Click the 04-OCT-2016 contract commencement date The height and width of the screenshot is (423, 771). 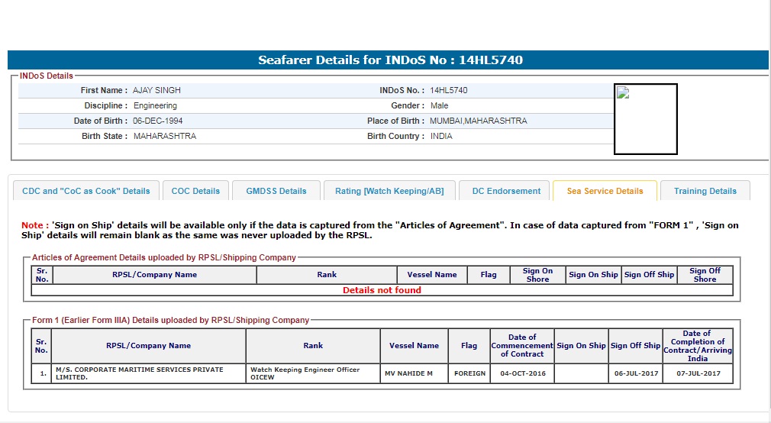[x=523, y=373]
